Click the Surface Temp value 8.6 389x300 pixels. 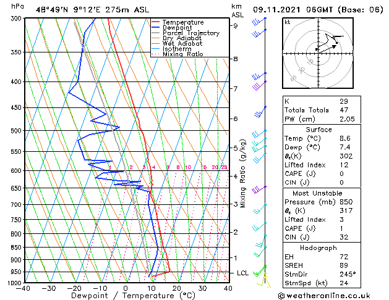click(345, 138)
